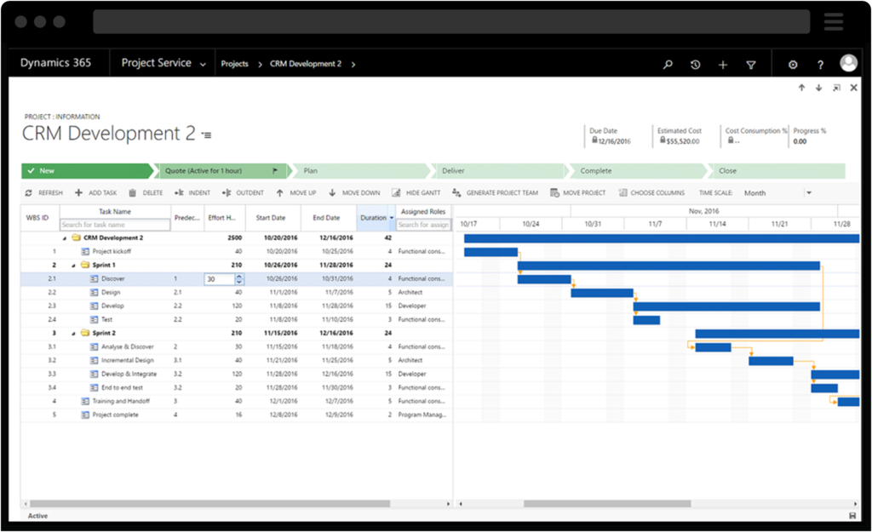
Task: Collapse the CRM Development 2 root task
Action: pos(65,238)
